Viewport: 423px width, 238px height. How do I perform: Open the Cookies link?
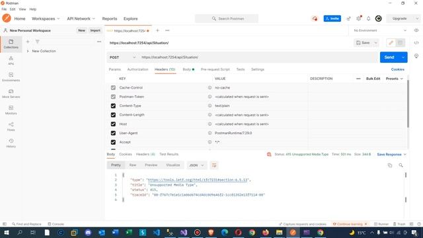(397, 69)
